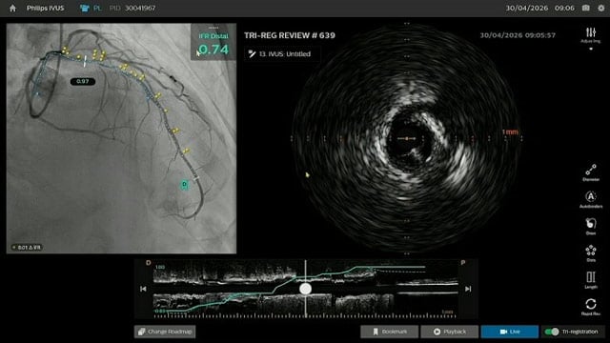The image size is (610, 343).
Task: Take a snapshot with camera icon
Action: tap(585, 8)
